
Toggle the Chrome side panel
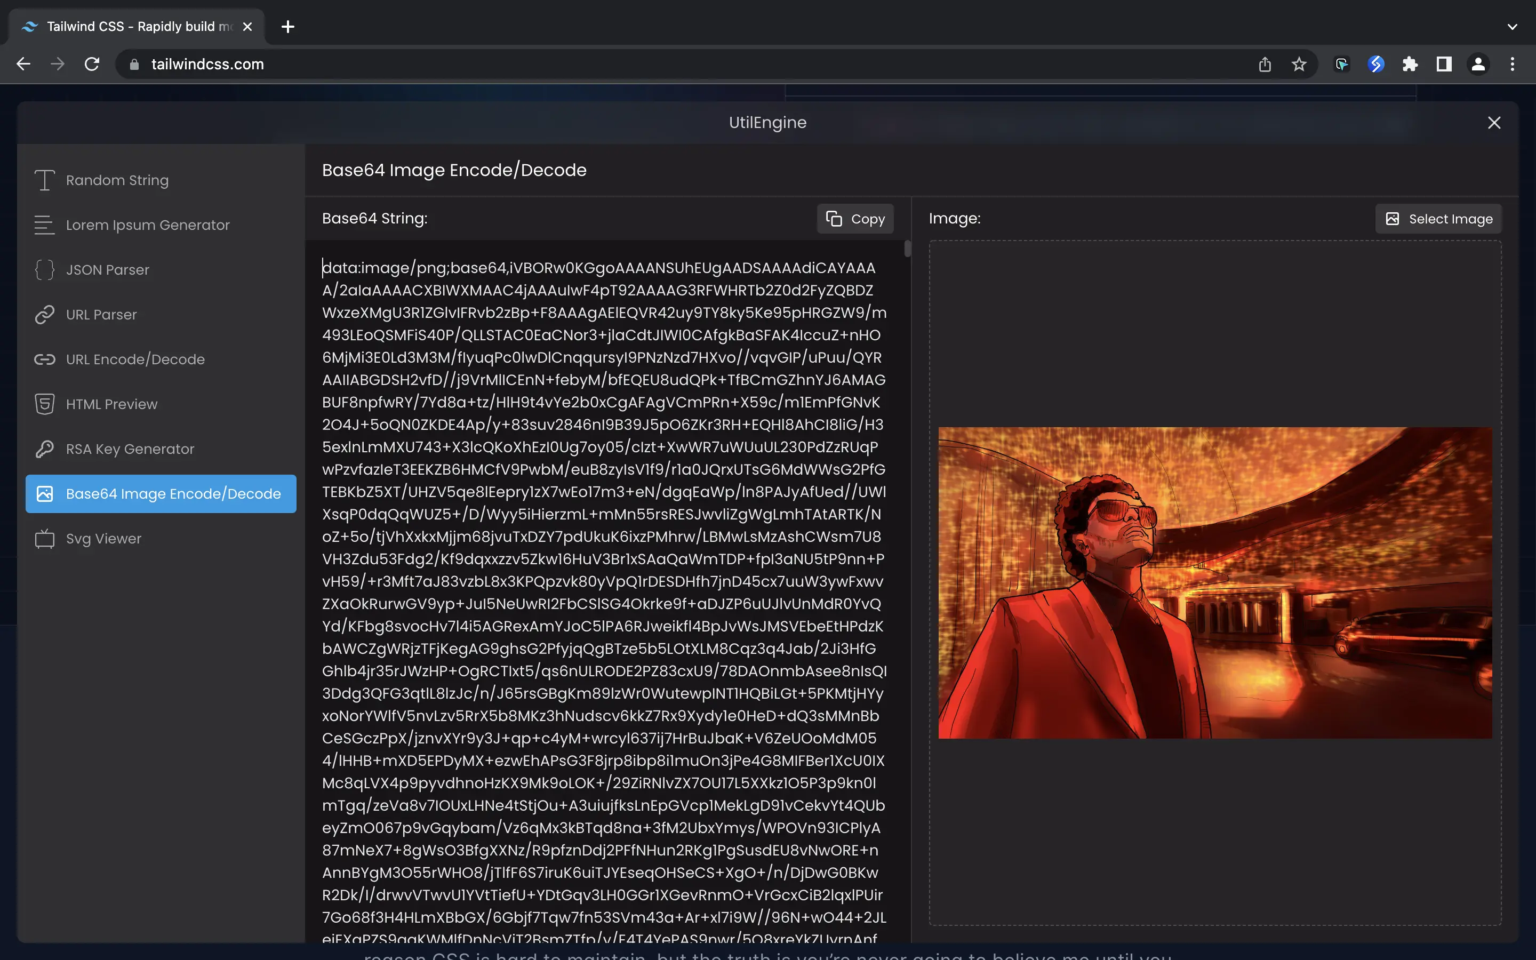[1444, 64]
